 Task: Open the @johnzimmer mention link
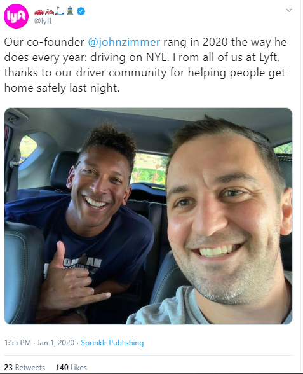click(124, 42)
